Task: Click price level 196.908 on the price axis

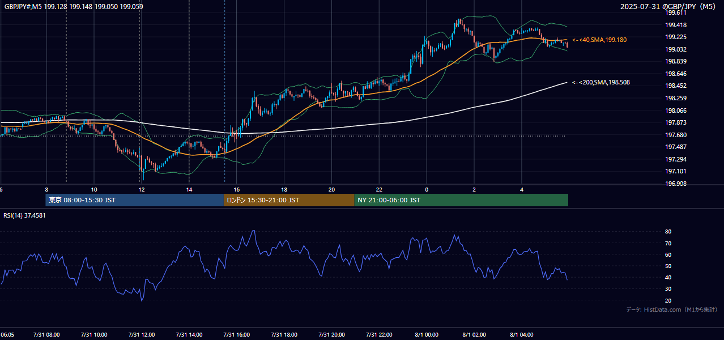Action: pyautogui.click(x=675, y=184)
